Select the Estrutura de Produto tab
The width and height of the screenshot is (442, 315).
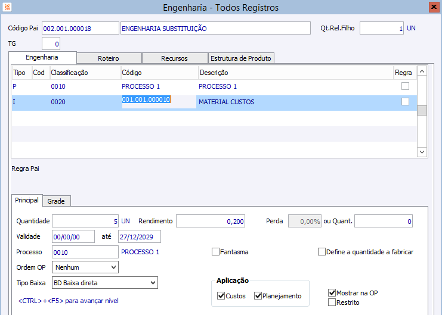click(x=241, y=58)
